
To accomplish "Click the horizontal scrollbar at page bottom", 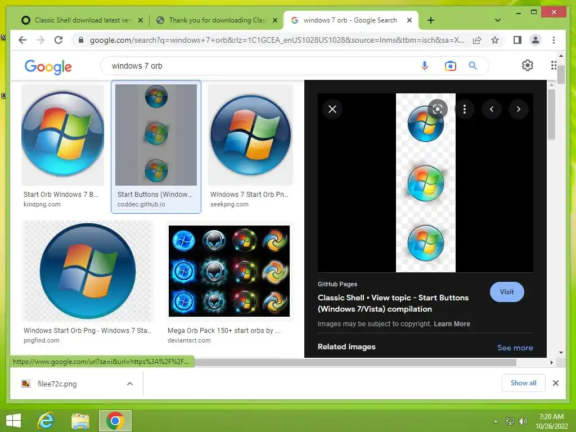I will tap(355, 363).
